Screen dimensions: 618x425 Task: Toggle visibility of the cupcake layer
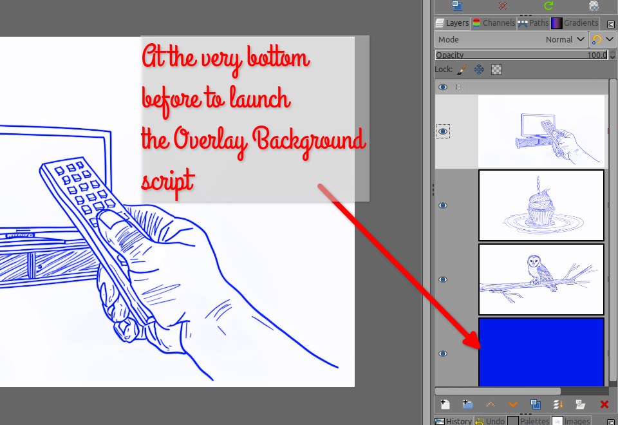pyautogui.click(x=443, y=205)
